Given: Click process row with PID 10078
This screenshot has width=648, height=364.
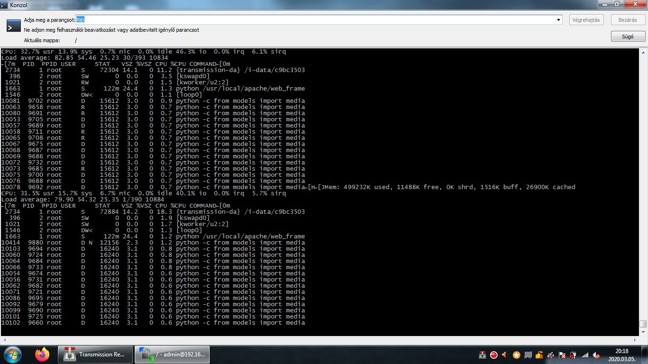Looking at the screenshot, I should [153, 187].
